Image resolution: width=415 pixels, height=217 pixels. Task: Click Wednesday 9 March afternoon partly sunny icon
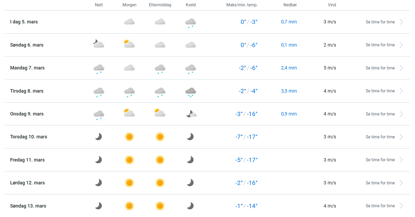pos(160,113)
